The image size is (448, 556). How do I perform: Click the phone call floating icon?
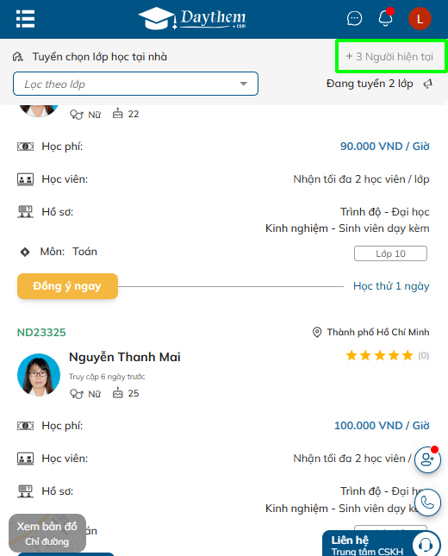click(x=427, y=503)
